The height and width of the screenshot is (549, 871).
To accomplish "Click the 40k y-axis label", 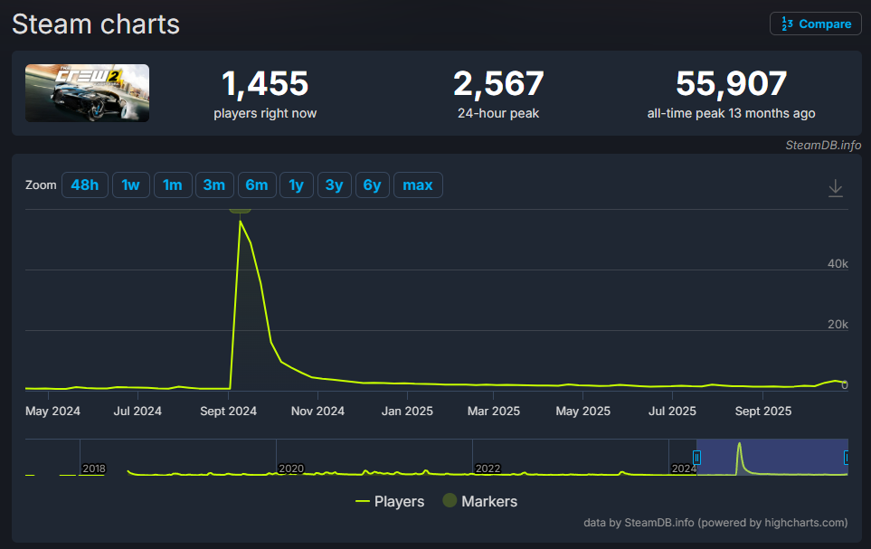I will point(838,263).
